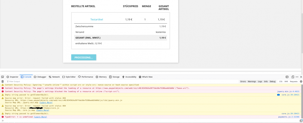This screenshot has height=123, width=303.
Task: Switch to the Console tab
Action: tap(26, 77)
